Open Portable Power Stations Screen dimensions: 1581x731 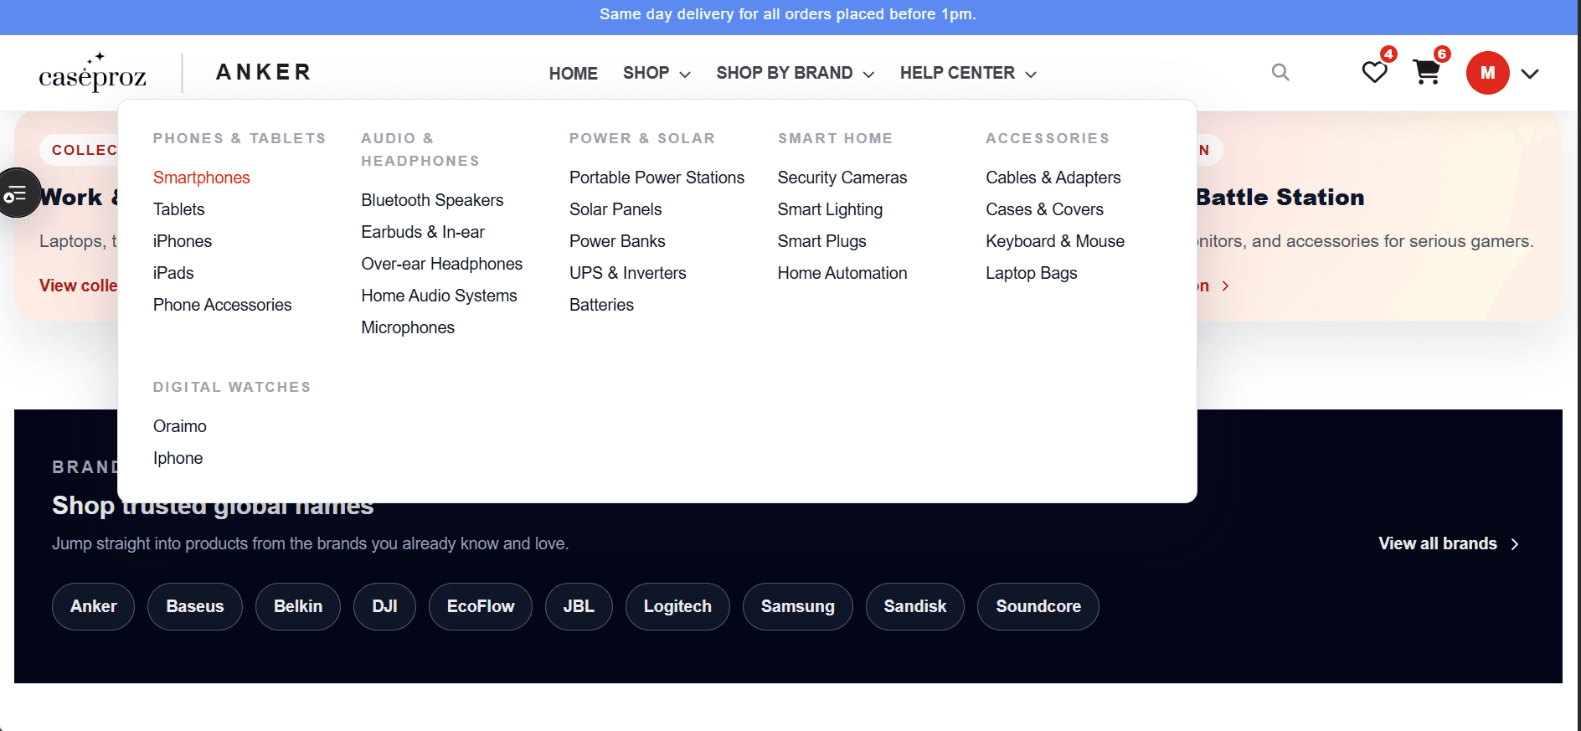pos(657,178)
